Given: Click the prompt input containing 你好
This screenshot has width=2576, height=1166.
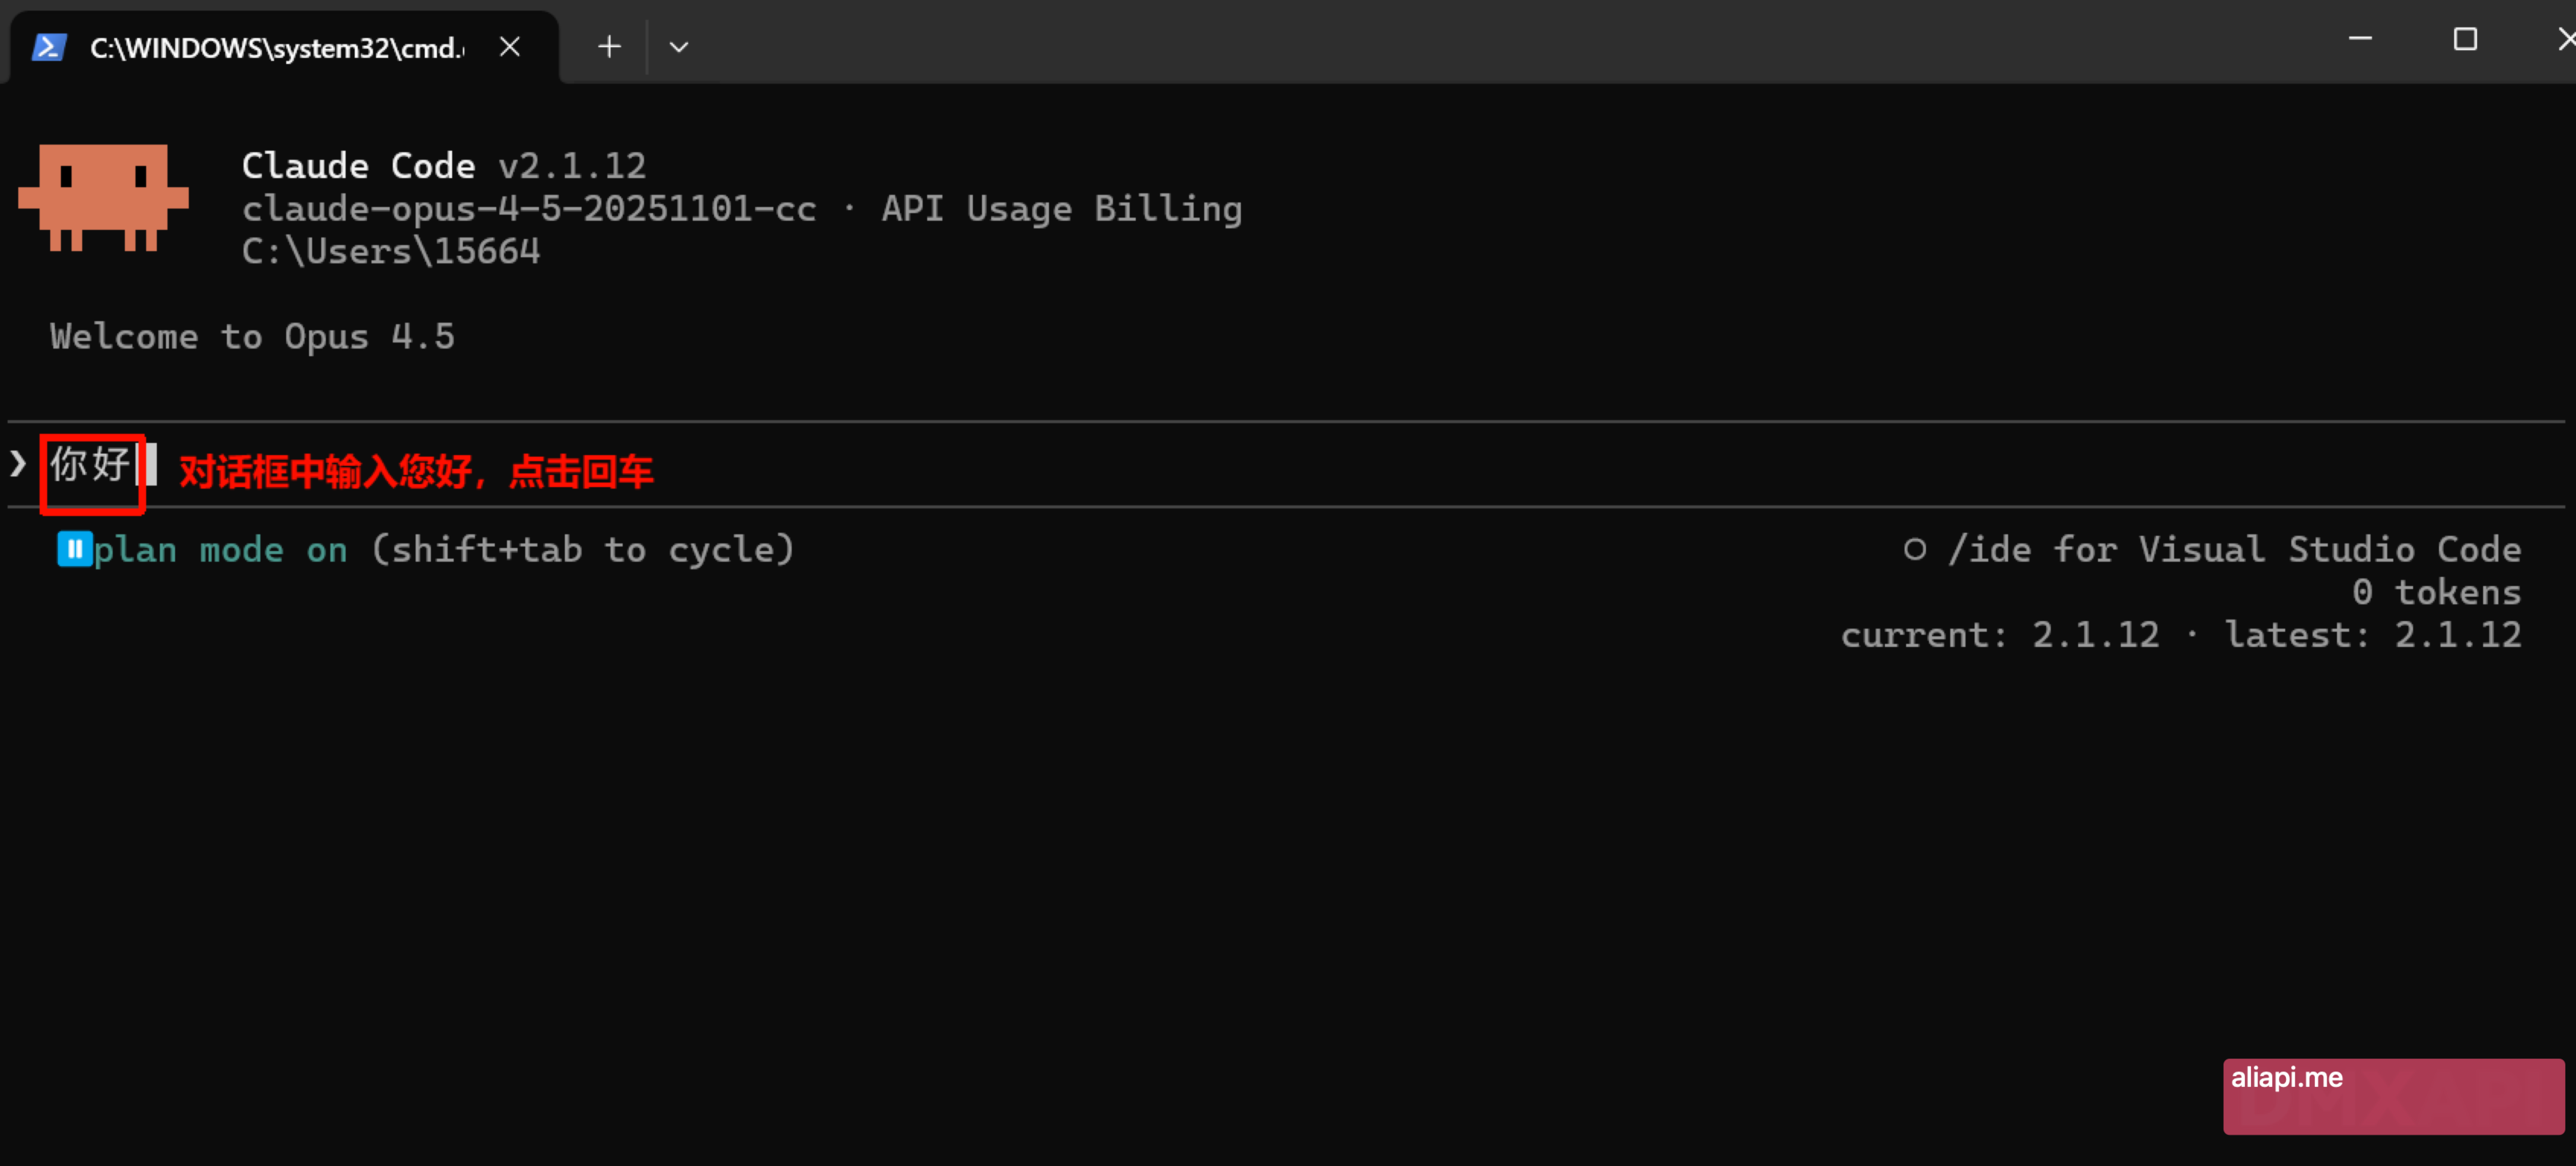Looking at the screenshot, I should point(1286,465).
